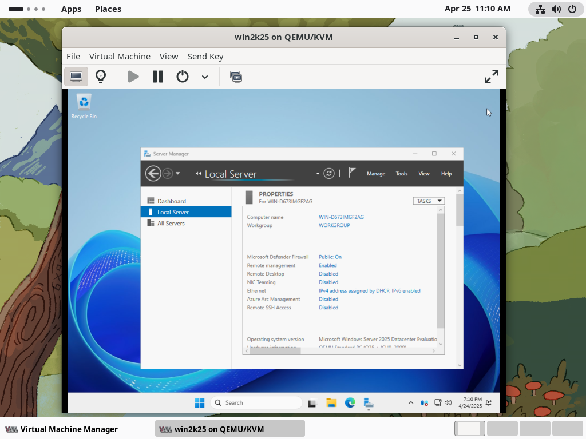
Task: Open the host clock Apr 25 11:10 AM
Action: point(477,9)
